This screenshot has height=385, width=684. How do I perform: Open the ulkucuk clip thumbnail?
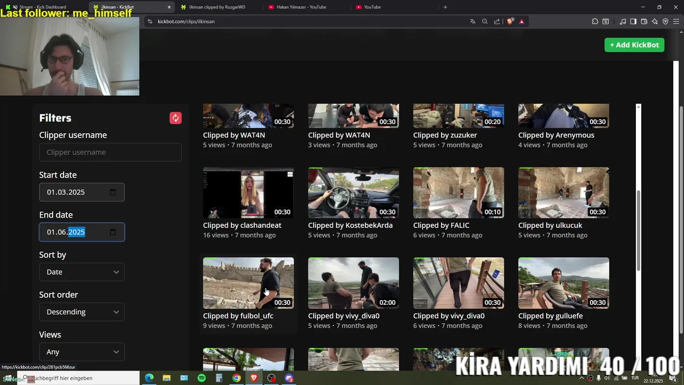(x=564, y=192)
